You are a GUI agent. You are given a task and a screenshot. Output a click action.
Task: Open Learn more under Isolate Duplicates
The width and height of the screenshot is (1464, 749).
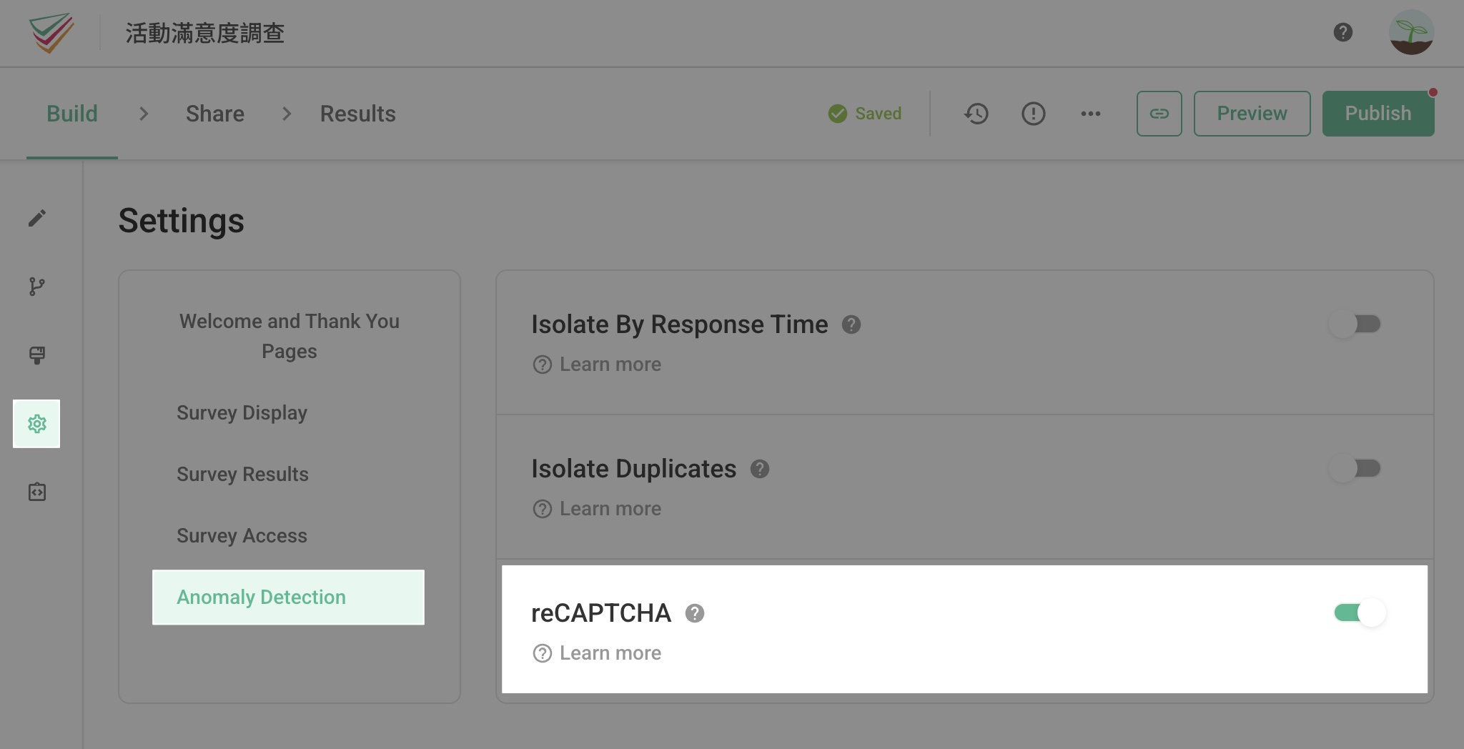(608, 508)
